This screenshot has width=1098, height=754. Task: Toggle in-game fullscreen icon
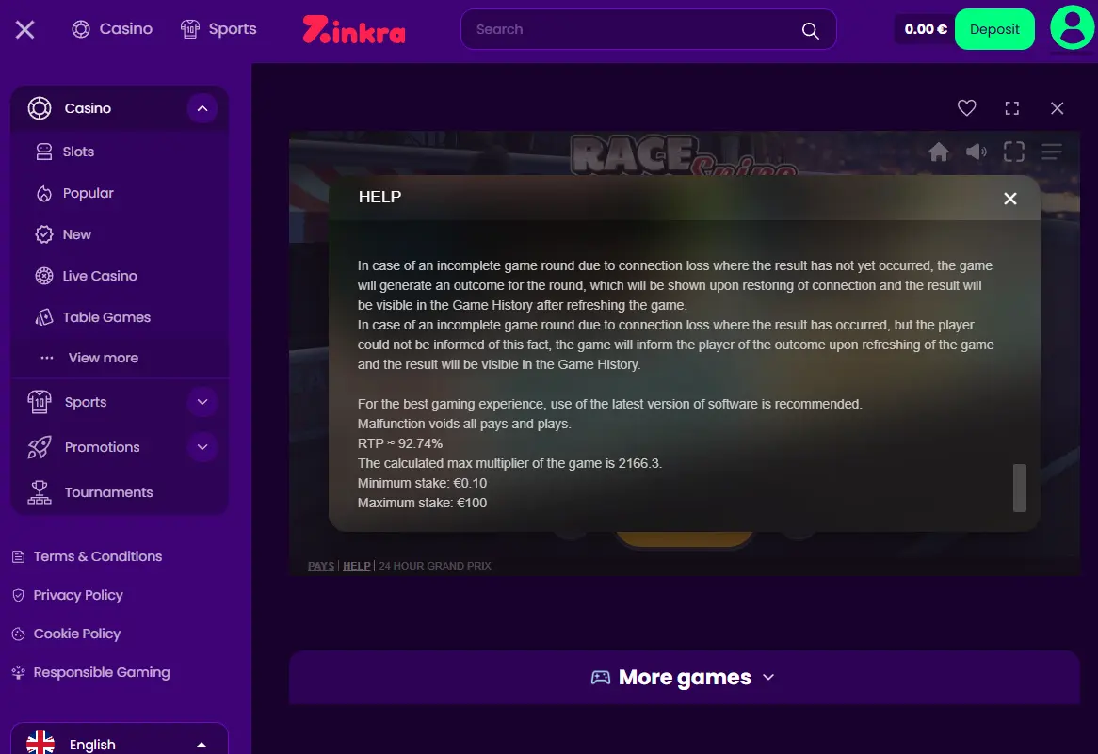pos(1013,152)
